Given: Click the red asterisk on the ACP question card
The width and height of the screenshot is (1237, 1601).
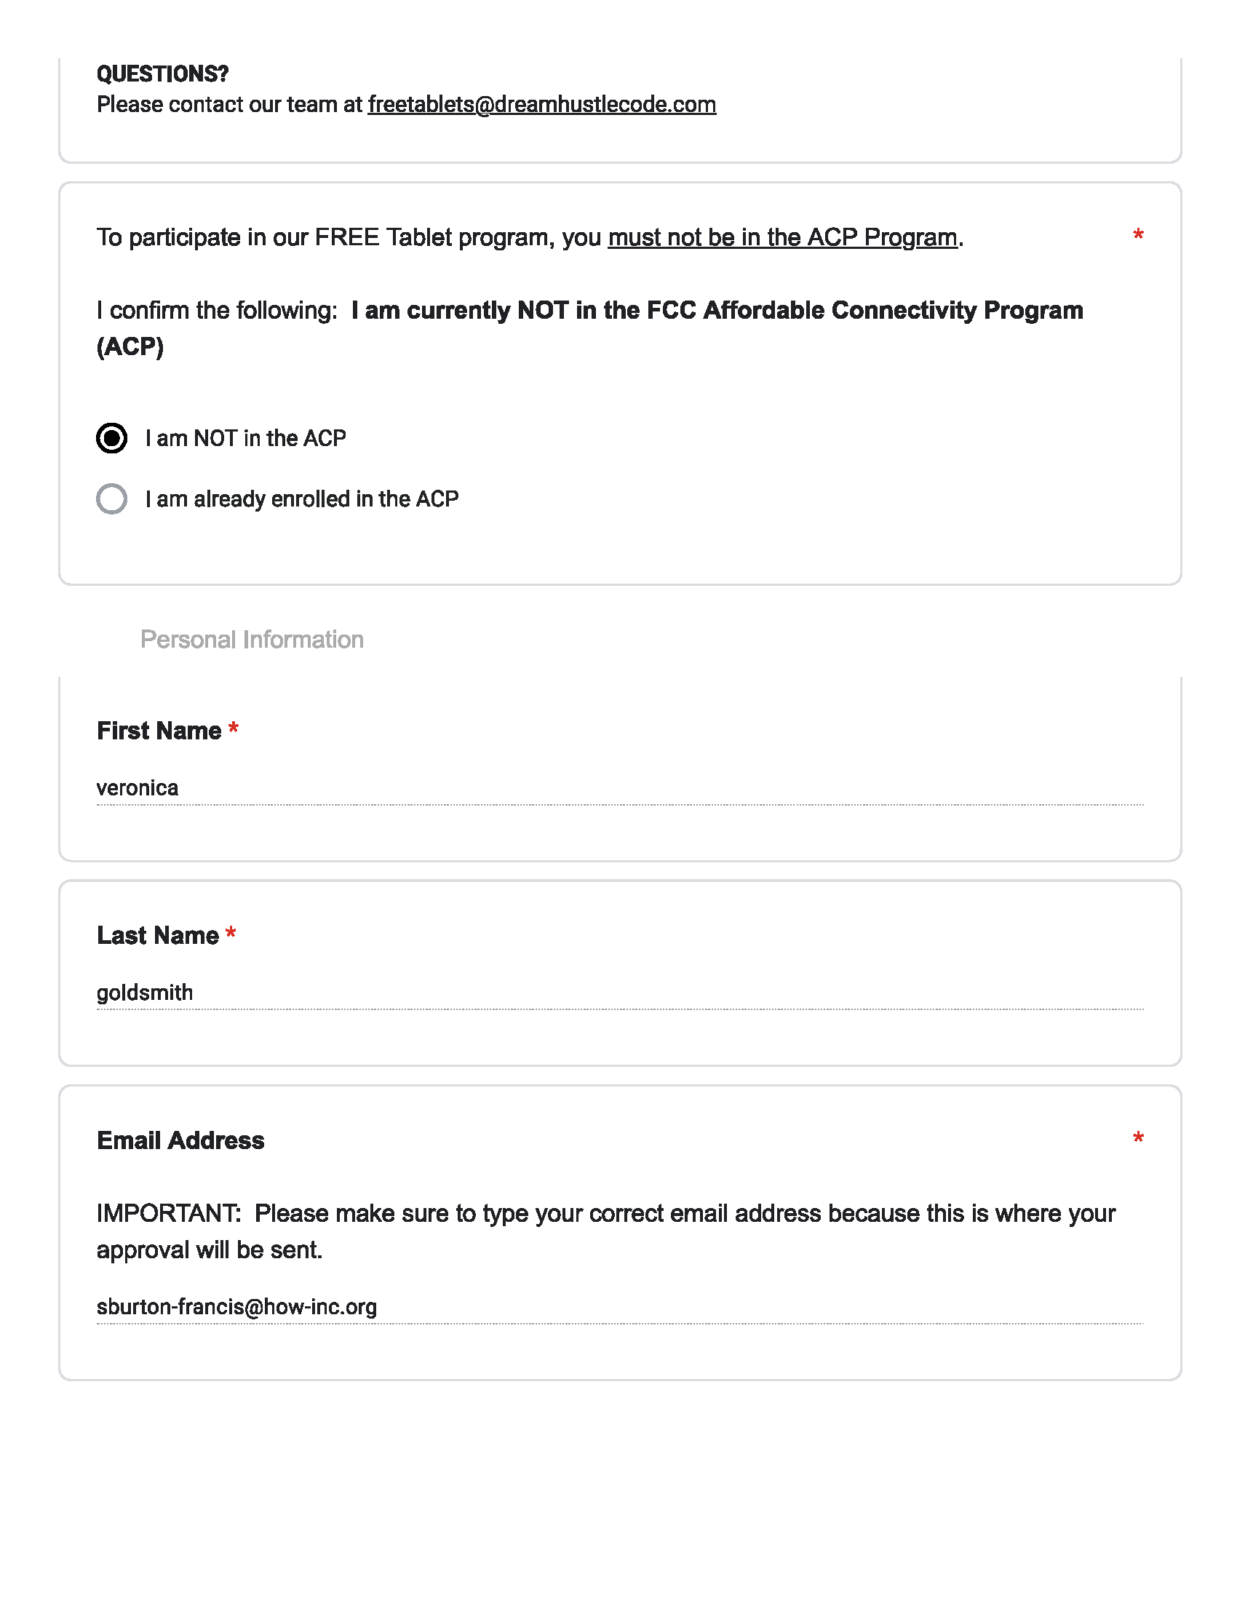Looking at the screenshot, I should pyautogui.click(x=1138, y=234).
